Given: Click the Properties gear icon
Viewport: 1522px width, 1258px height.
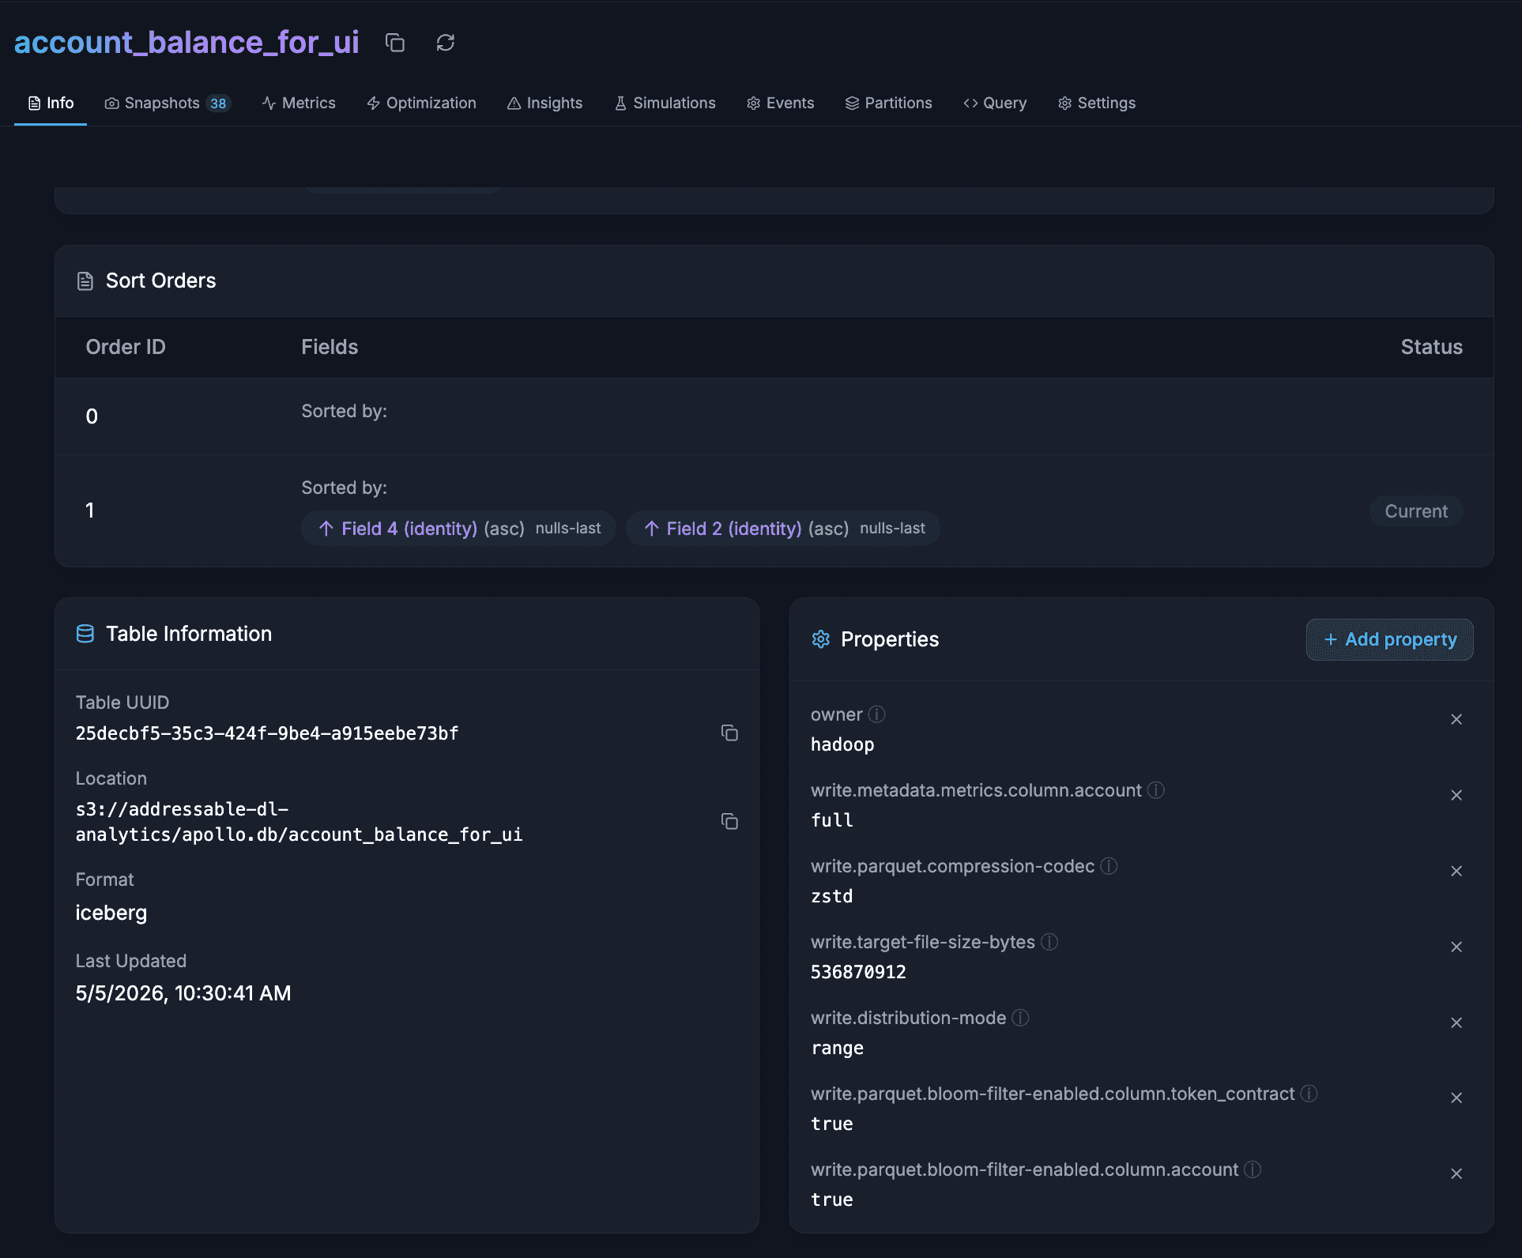Looking at the screenshot, I should [x=821, y=639].
